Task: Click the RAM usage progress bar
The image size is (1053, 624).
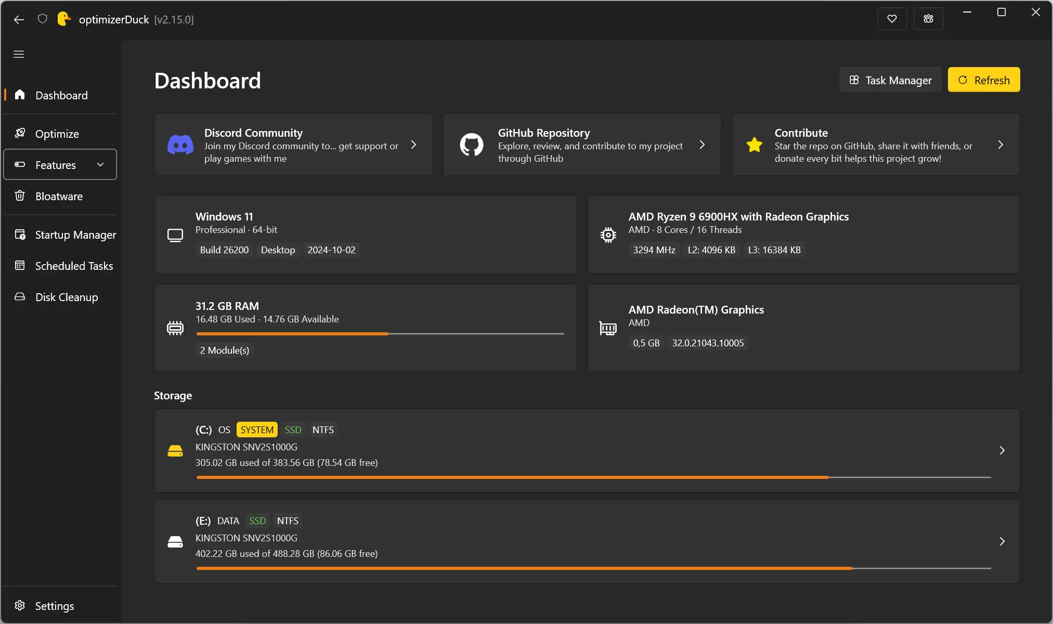Action: [x=380, y=334]
